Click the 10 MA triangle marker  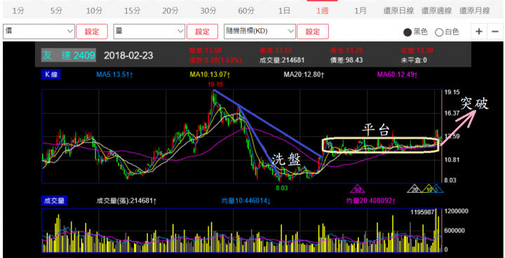(429, 189)
